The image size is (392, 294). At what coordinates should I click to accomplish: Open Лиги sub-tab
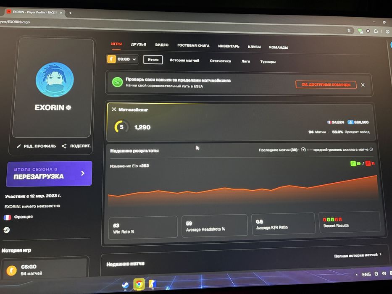click(x=245, y=61)
